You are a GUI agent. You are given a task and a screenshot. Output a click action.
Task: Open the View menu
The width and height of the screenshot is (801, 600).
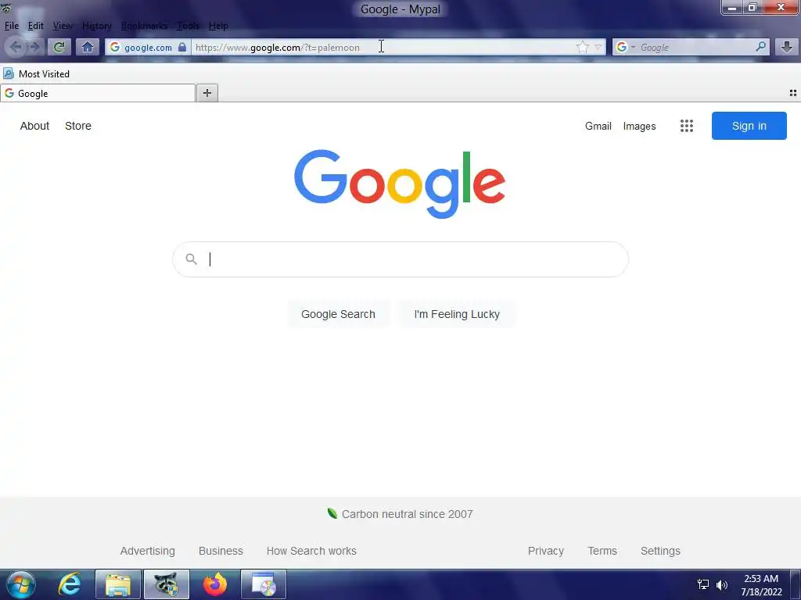[63, 26]
